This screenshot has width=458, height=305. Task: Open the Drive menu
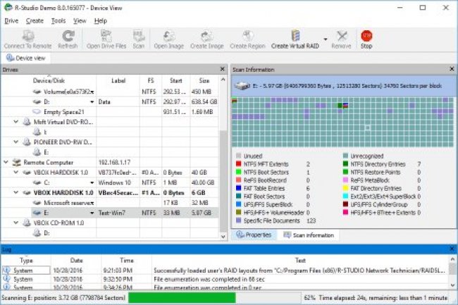(11, 21)
